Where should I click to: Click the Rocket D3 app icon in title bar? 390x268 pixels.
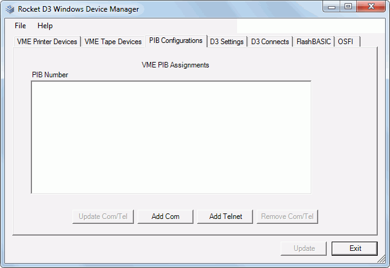10,9
